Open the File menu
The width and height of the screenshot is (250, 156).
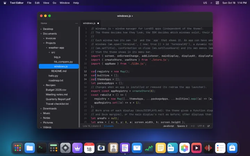tap(29, 3)
